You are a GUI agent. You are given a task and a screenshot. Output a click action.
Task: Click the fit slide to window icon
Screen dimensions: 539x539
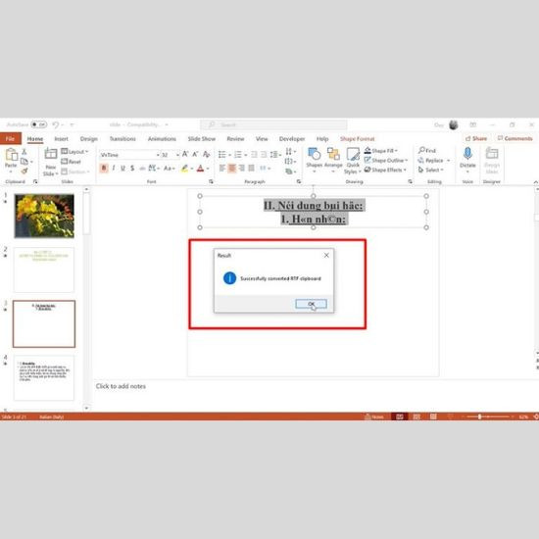[x=536, y=416]
